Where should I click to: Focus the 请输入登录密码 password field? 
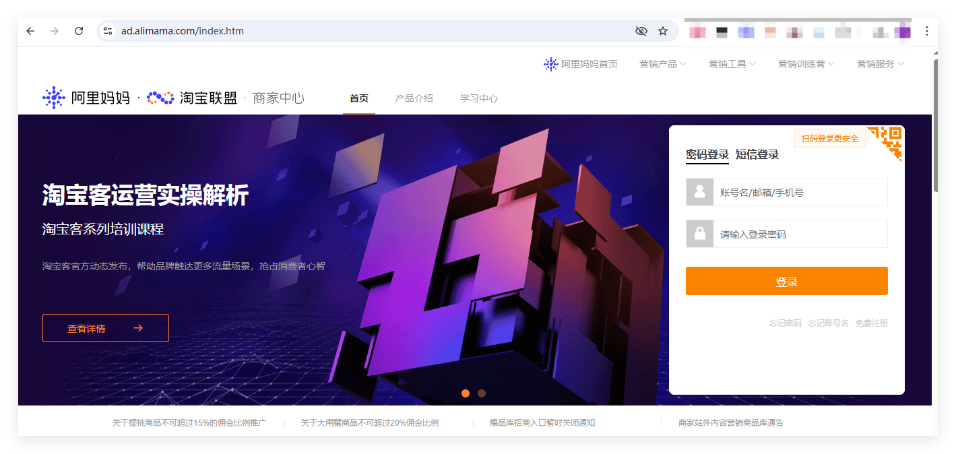[x=800, y=234]
